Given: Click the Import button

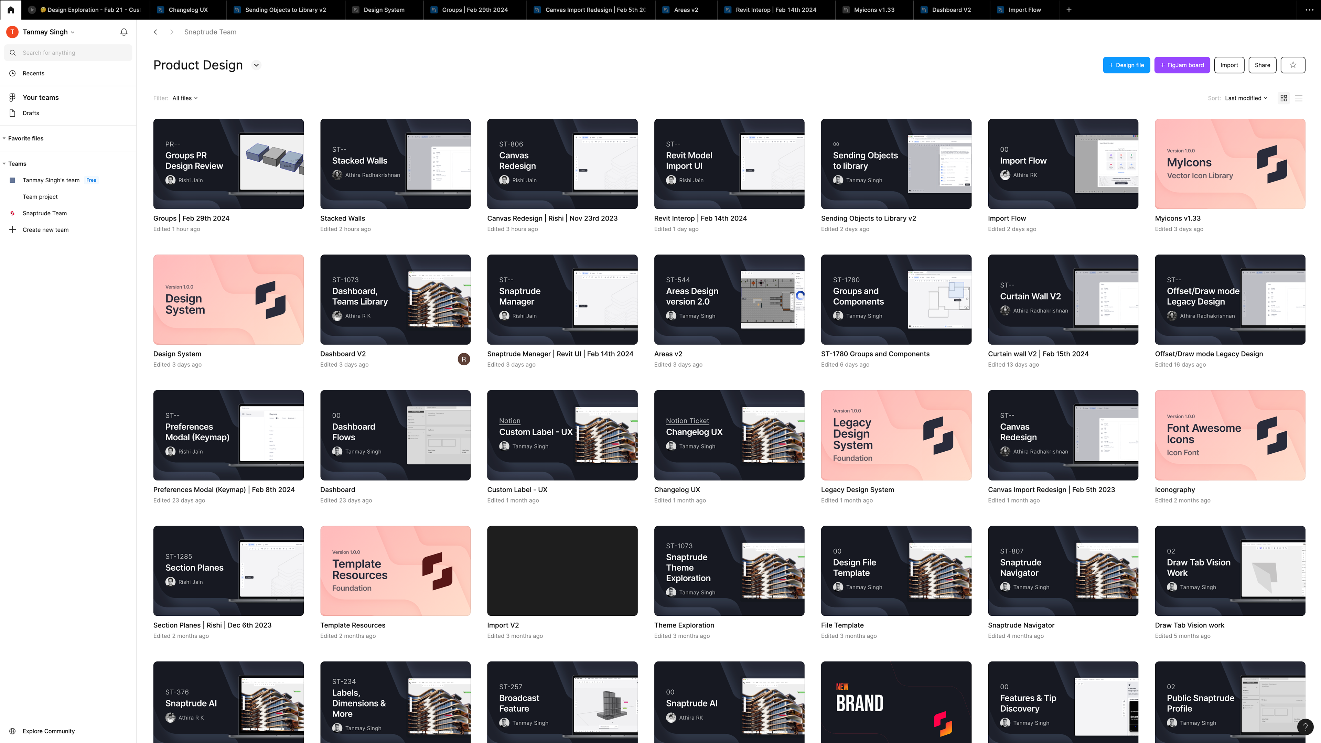Looking at the screenshot, I should pyautogui.click(x=1229, y=65).
